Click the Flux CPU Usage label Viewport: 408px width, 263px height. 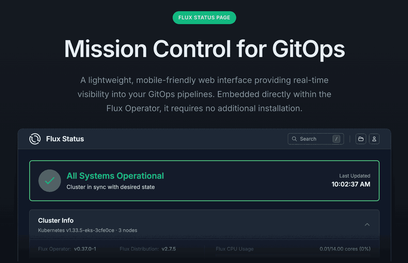pyautogui.click(x=235, y=249)
